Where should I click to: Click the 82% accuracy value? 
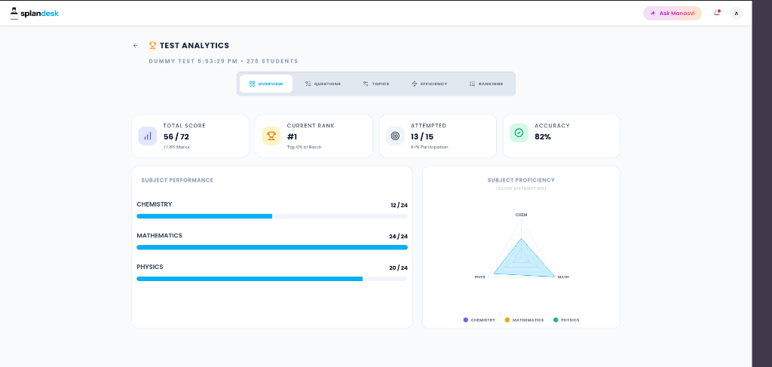point(543,136)
